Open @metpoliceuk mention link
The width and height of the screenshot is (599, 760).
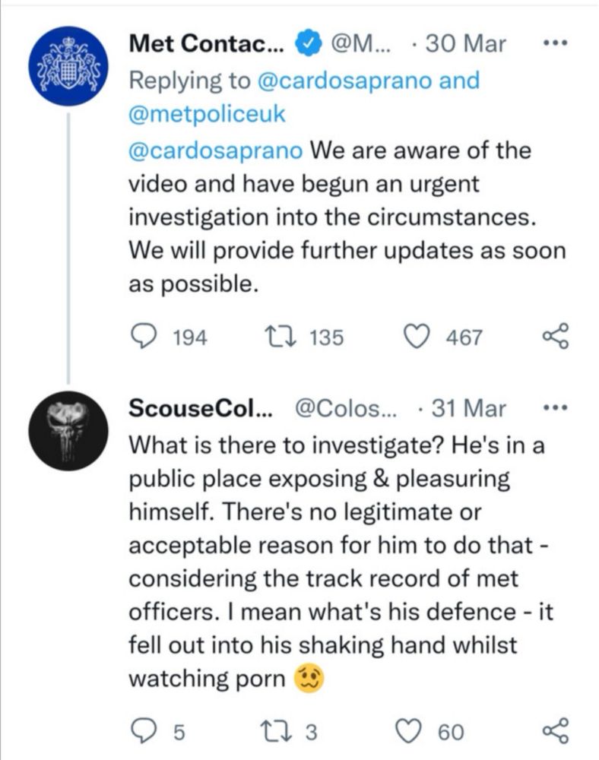pos(207,114)
